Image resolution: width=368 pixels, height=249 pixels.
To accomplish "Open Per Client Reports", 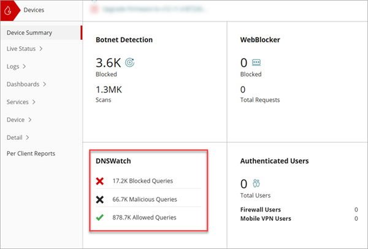I will [x=31, y=153].
